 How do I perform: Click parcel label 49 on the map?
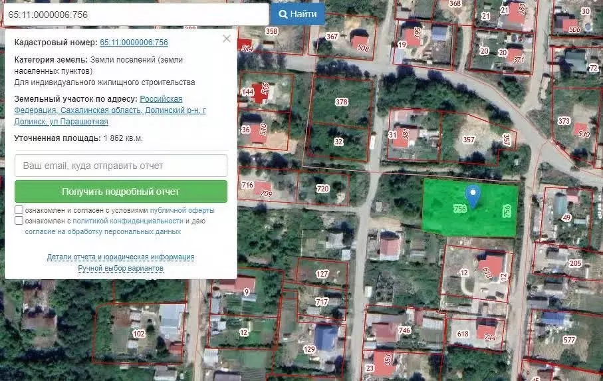566,217
